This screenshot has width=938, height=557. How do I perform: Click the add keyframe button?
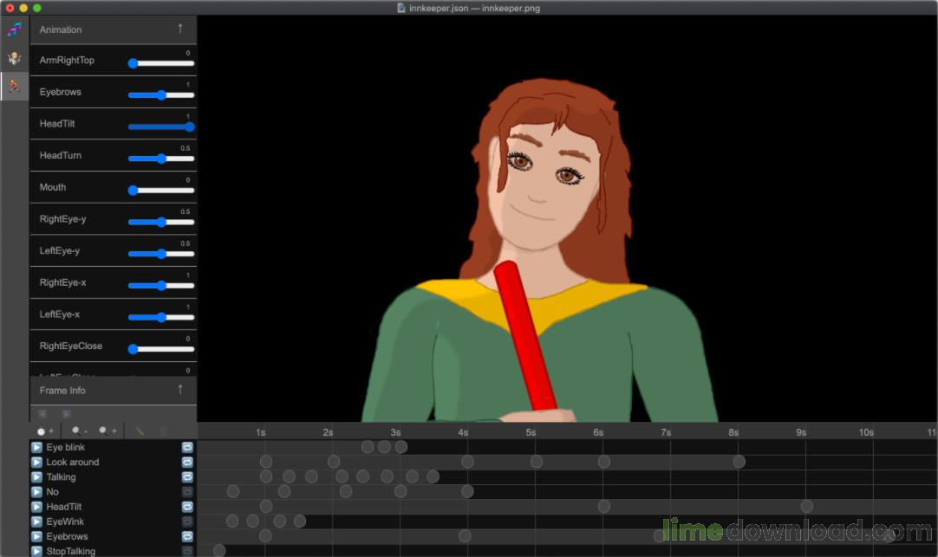tap(45, 431)
